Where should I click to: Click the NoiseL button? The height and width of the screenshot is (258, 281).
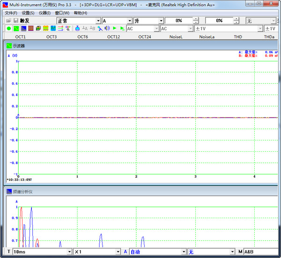pos(176,37)
